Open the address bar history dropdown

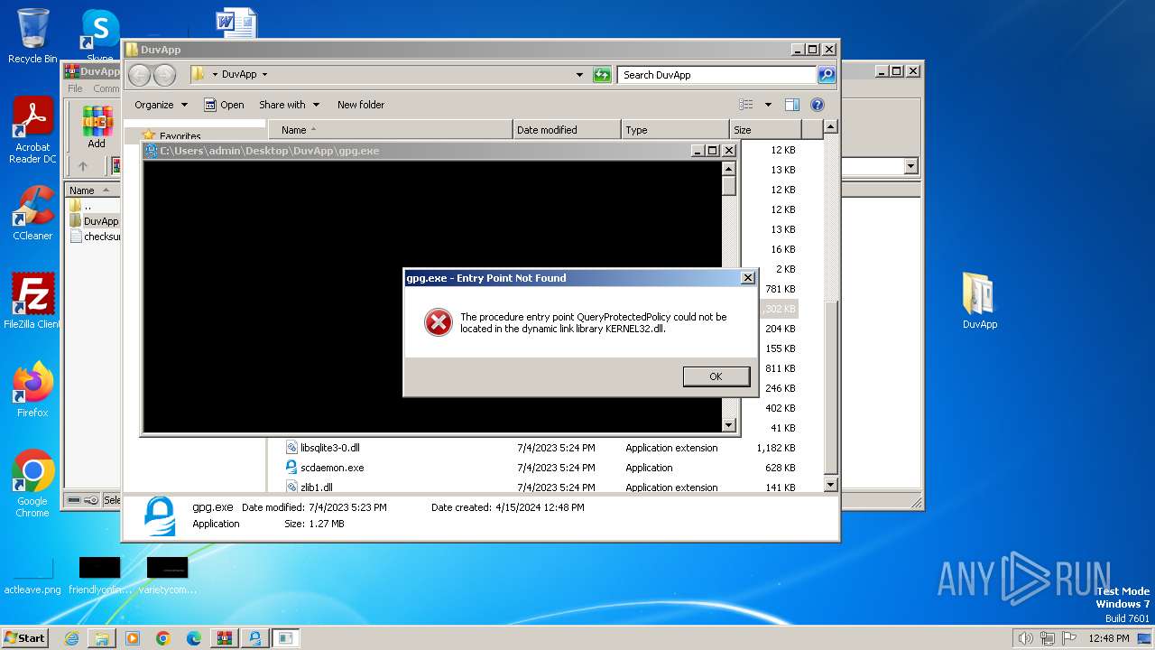579,75
